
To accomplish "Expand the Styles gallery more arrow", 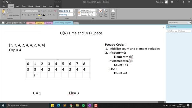I will [x=74, y=15].
